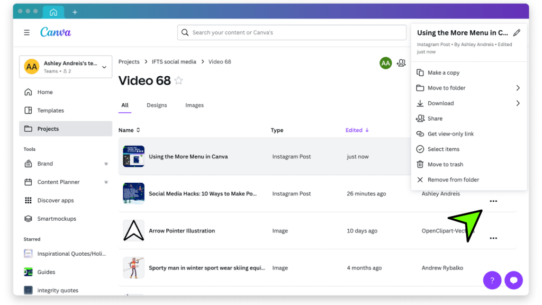The height and width of the screenshot is (305, 542).
Task: Click green AA member avatar near header
Action: click(x=385, y=64)
